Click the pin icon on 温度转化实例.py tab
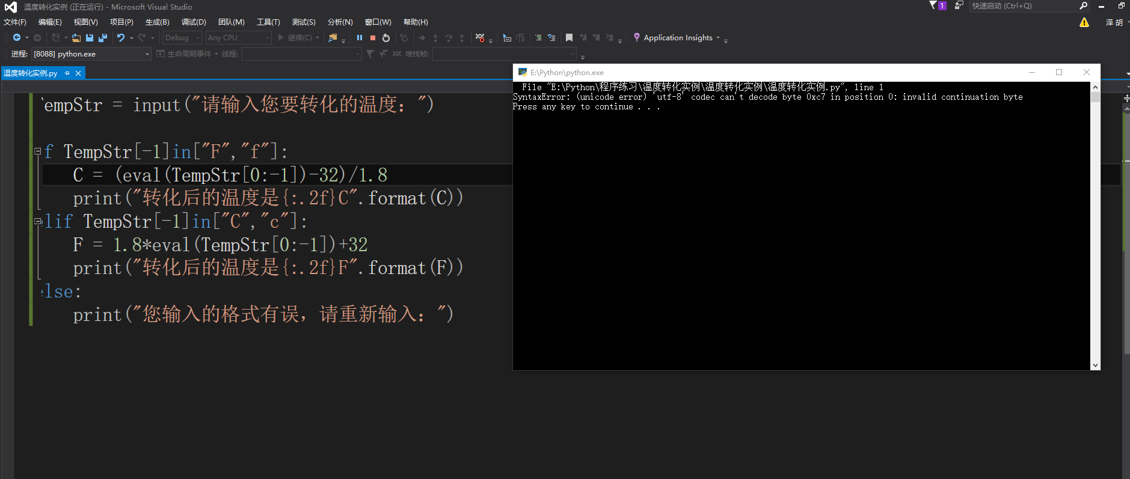The width and height of the screenshot is (1130, 479). click(67, 73)
